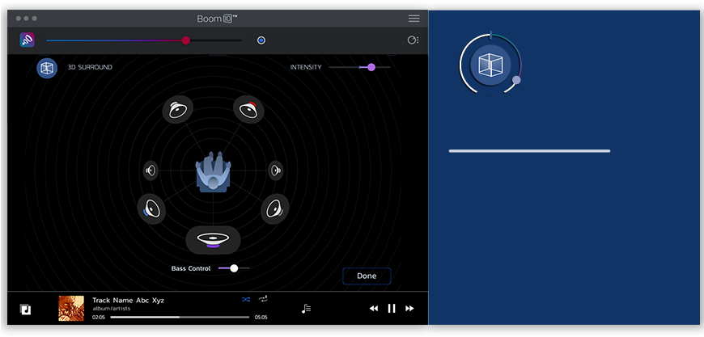Click the 3D SURROUND label
This screenshot has width=704, height=337.
coord(90,67)
